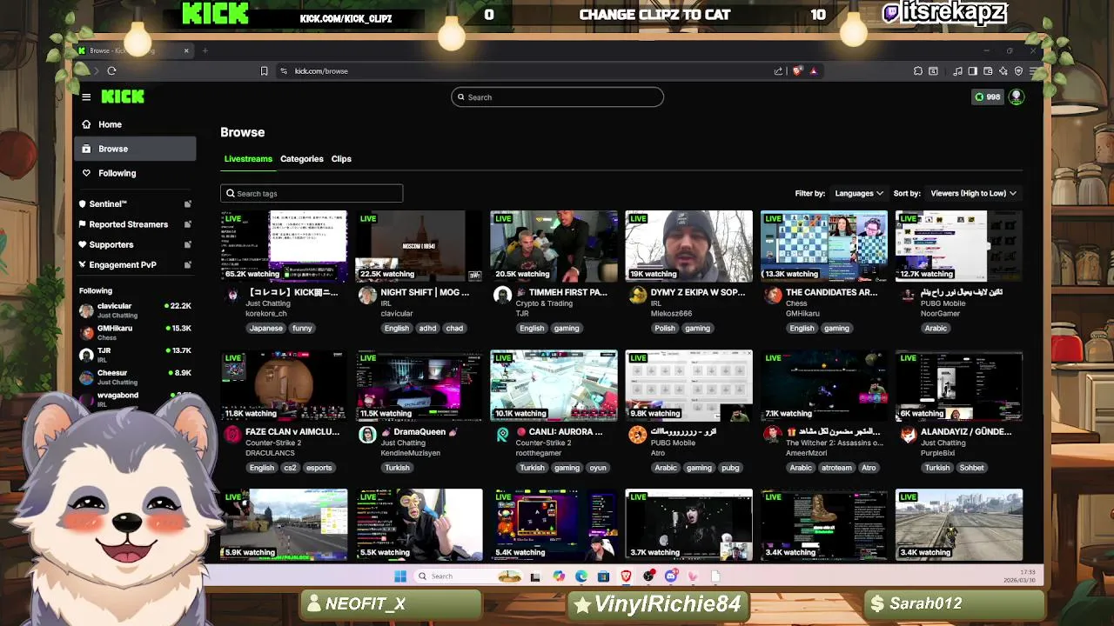
Task: Open FAZE CLAN v AIMCLUB stream title
Action: [292, 432]
